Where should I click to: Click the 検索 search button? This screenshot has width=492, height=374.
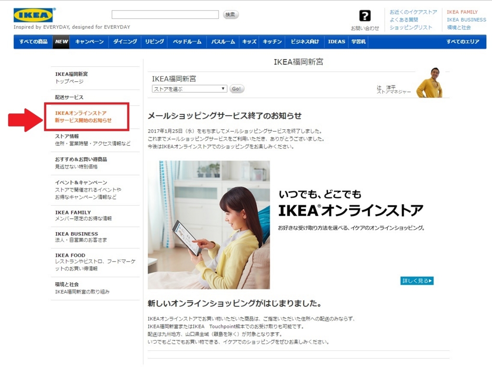(230, 14)
